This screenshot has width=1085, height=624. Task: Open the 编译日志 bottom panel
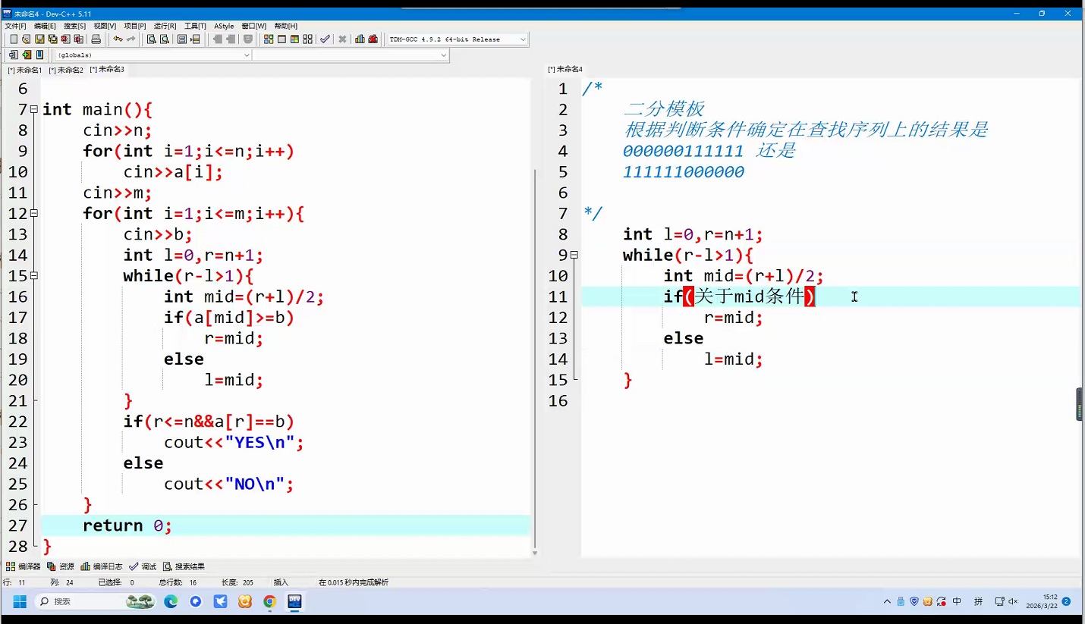[102, 566]
